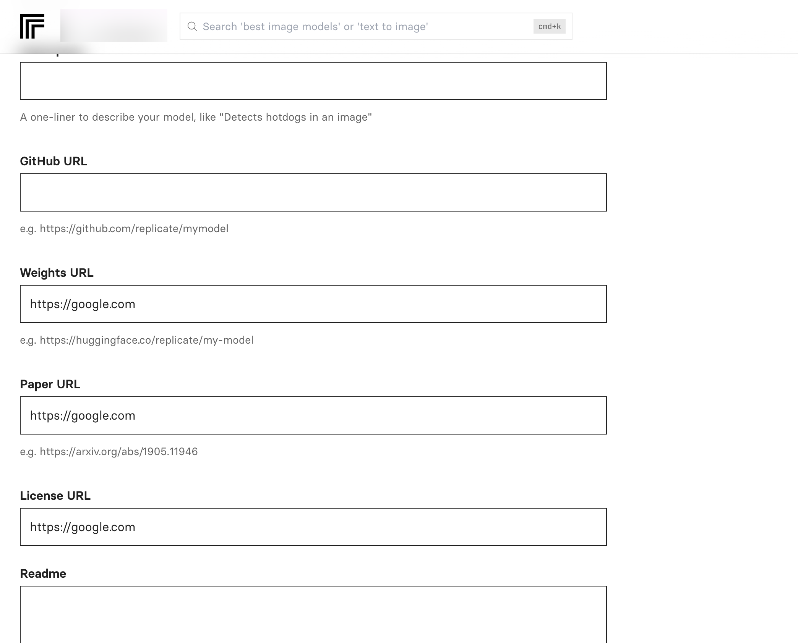
Task: Focus the empty GitHub URL text box
Action: click(313, 192)
